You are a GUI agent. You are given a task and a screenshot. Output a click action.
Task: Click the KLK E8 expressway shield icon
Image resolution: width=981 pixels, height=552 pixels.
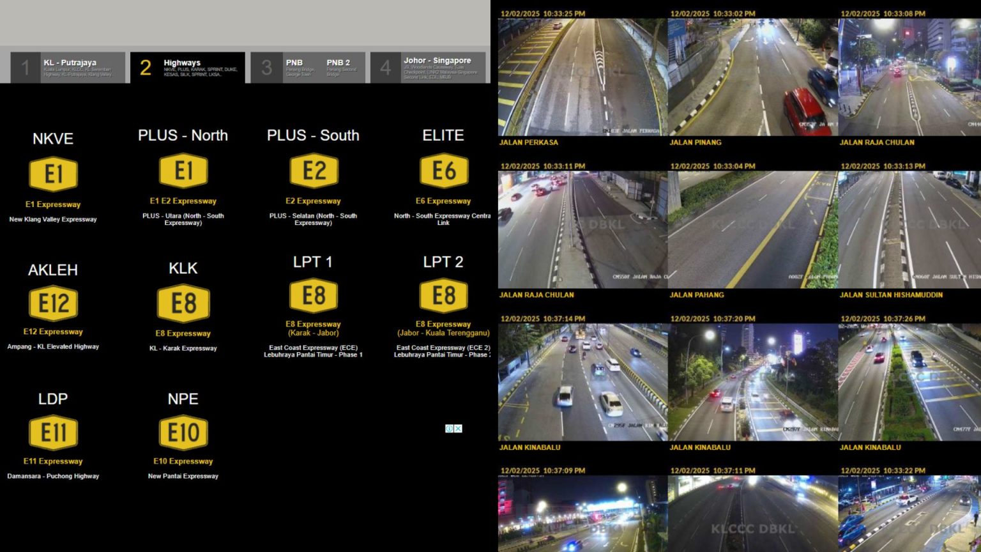(x=183, y=303)
